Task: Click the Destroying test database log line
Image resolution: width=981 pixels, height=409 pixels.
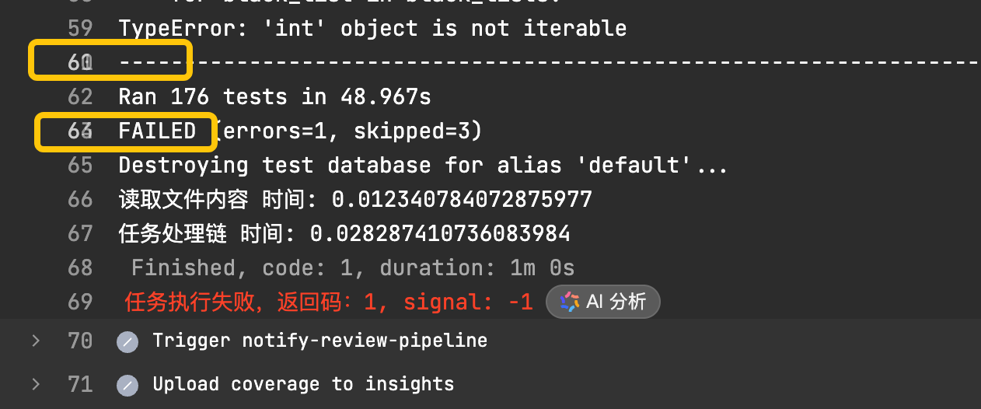Action: [423, 165]
